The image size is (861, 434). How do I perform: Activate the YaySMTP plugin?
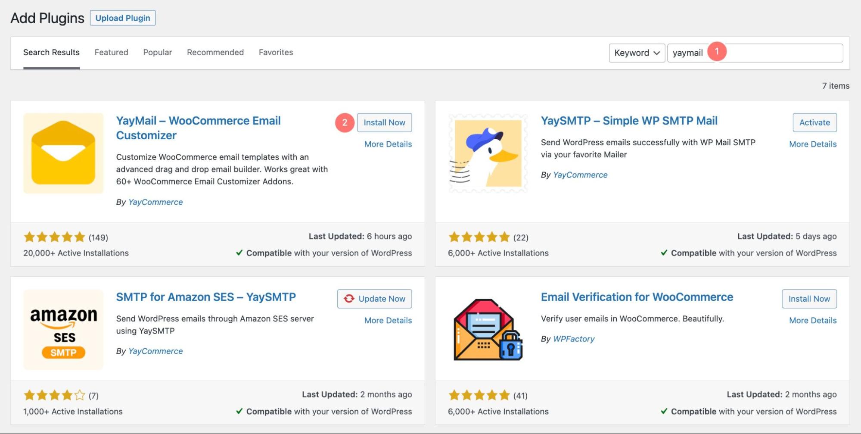(814, 122)
